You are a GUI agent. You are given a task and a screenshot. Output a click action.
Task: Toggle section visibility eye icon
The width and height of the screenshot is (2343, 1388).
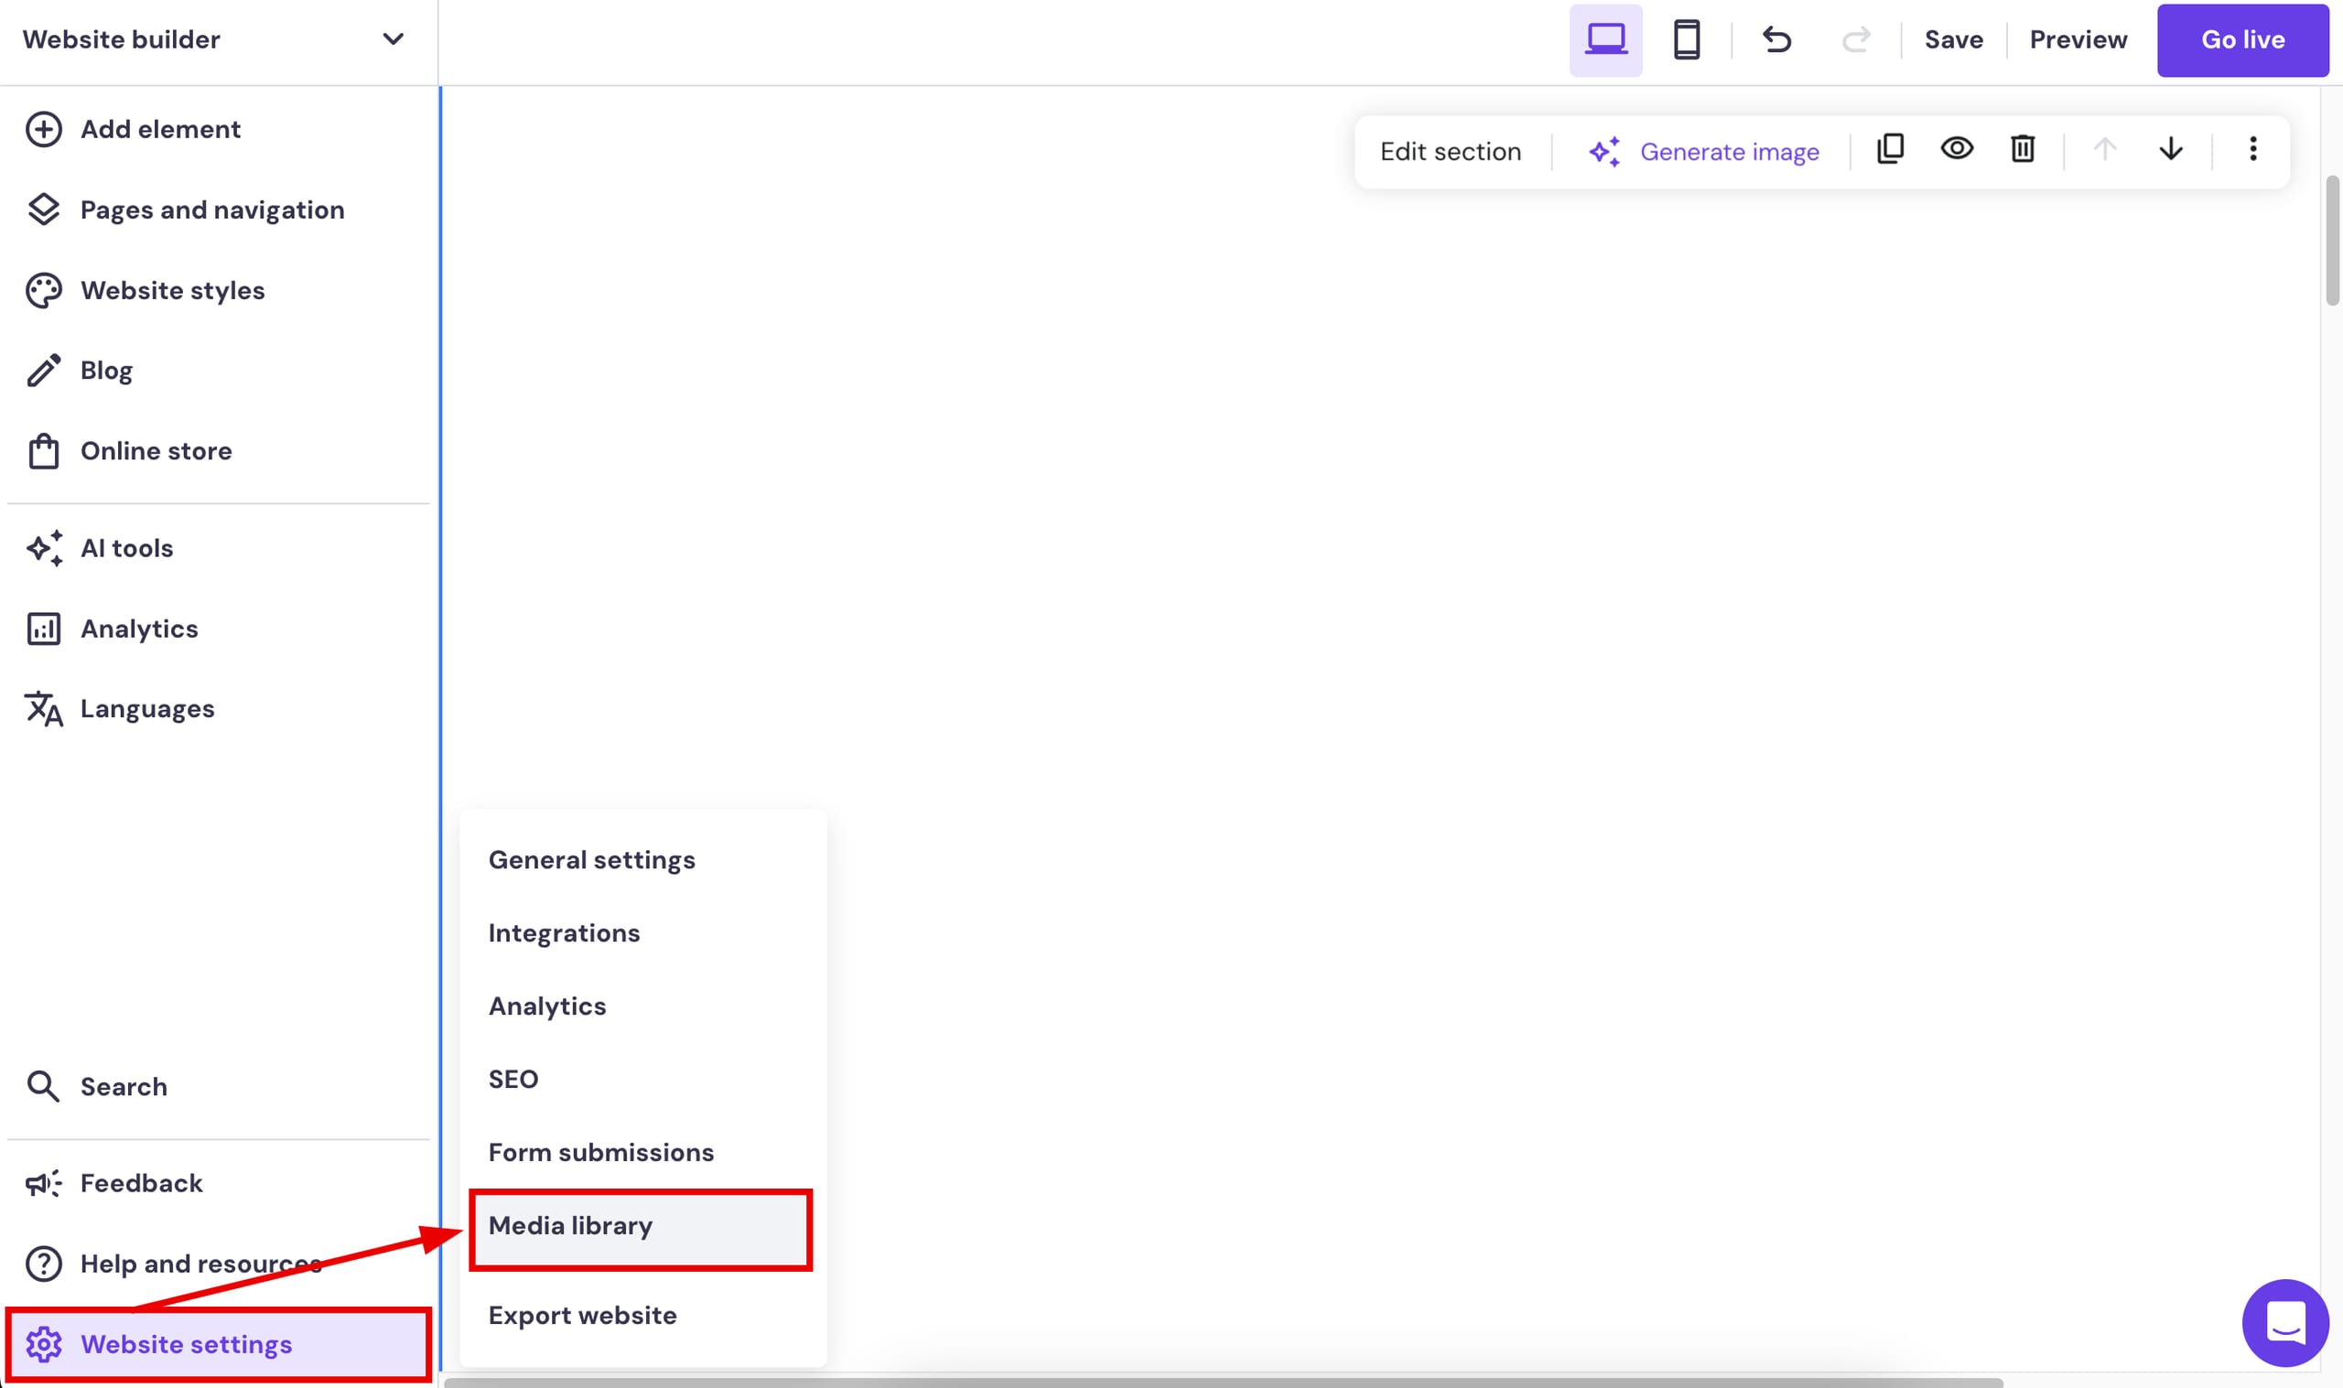1956,150
